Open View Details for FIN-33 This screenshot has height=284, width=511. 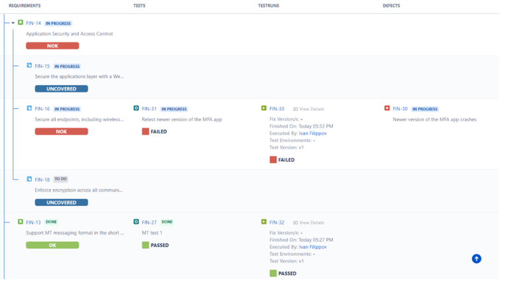tap(308, 109)
